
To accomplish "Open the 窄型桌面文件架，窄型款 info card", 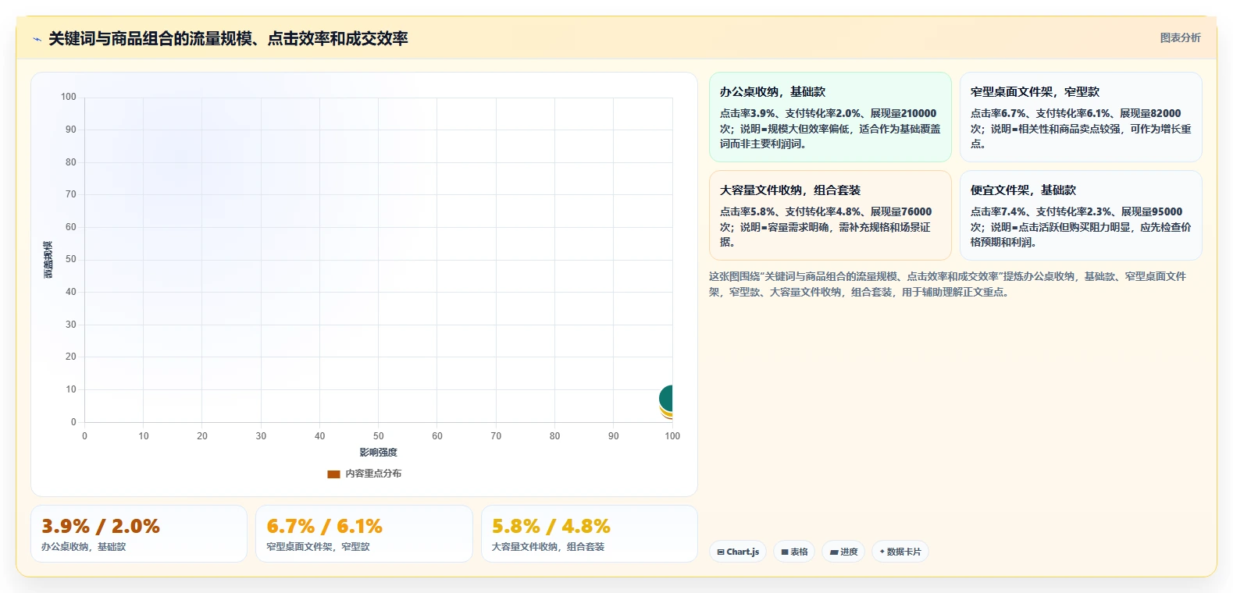I will (x=1081, y=117).
